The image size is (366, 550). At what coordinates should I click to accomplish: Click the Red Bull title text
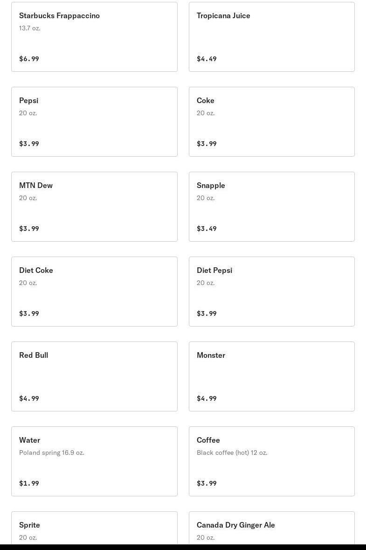(x=34, y=355)
